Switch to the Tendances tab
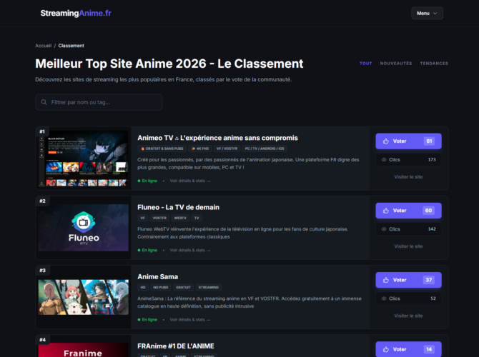Screen dimensions: 479x357 pos(434,64)
